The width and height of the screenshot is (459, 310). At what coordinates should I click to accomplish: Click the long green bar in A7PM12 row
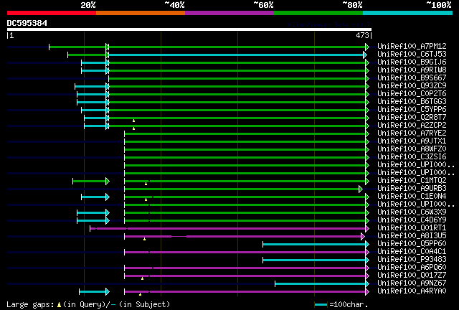(x=237, y=47)
